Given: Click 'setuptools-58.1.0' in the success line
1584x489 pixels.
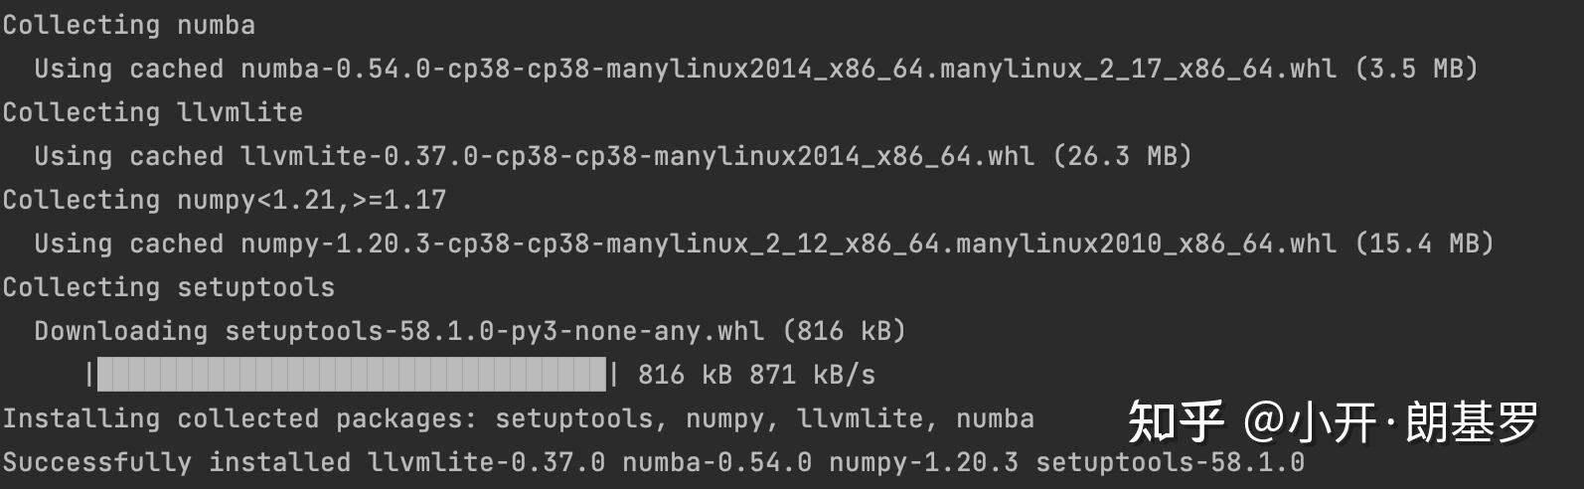Looking at the screenshot, I should click(1170, 462).
